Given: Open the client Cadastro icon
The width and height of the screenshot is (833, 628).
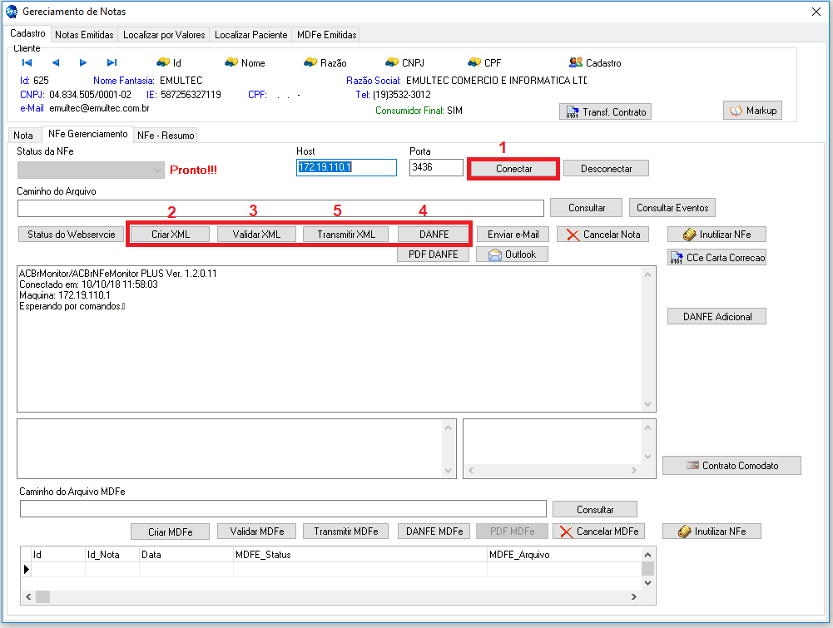Looking at the screenshot, I should pyautogui.click(x=594, y=62).
